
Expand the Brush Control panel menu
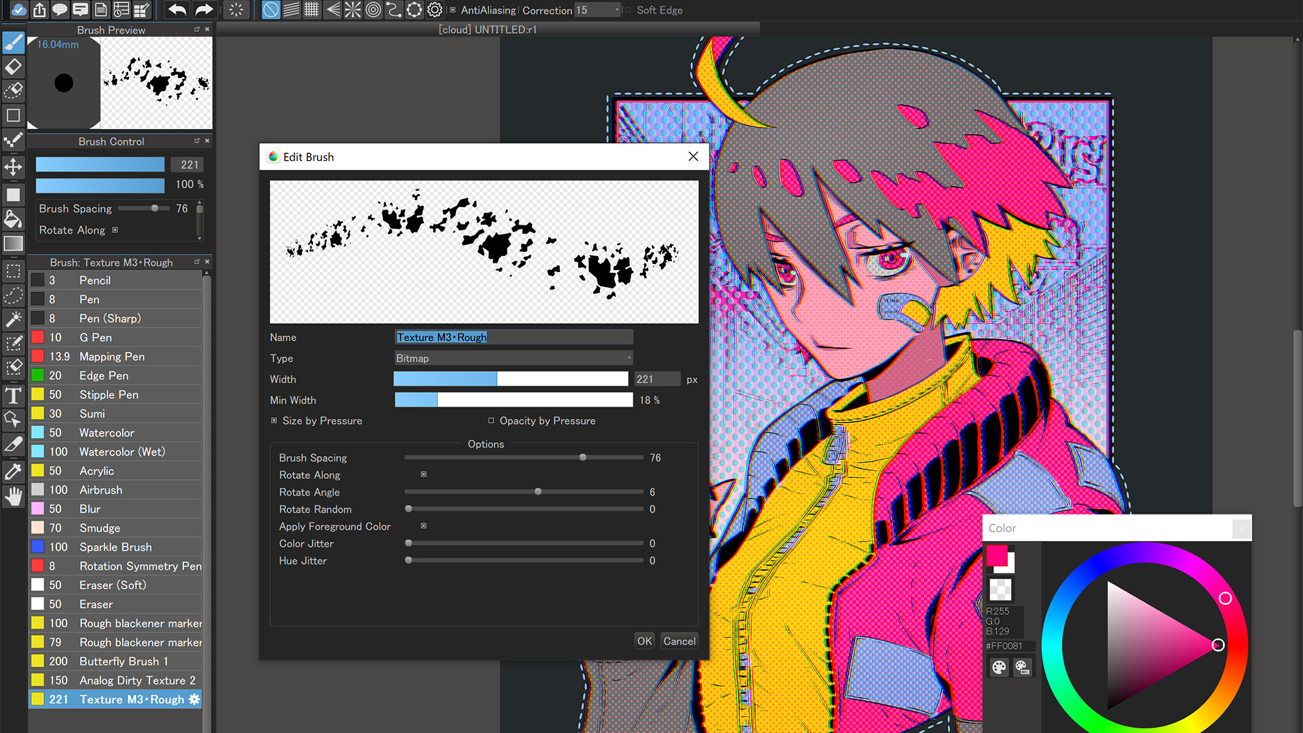[x=196, y=141]
